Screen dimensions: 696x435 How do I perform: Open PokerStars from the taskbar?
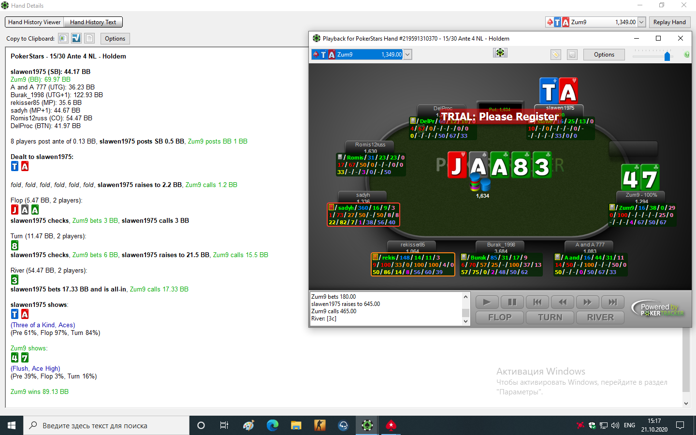point(391,425)
